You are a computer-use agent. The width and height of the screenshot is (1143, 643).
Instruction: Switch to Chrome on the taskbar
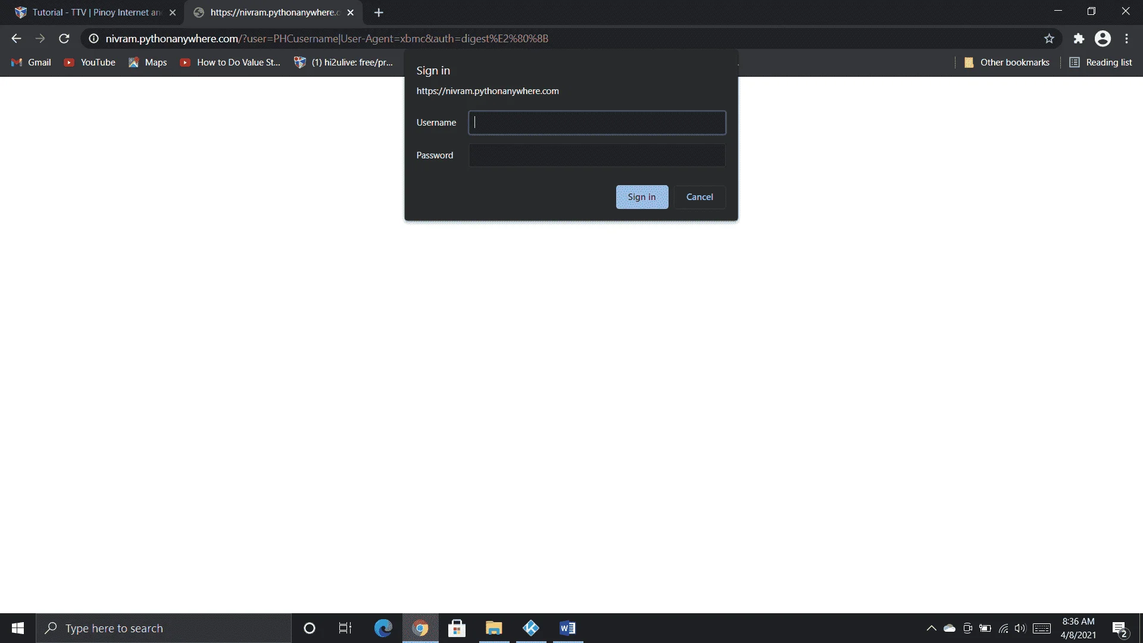[420, 628]
